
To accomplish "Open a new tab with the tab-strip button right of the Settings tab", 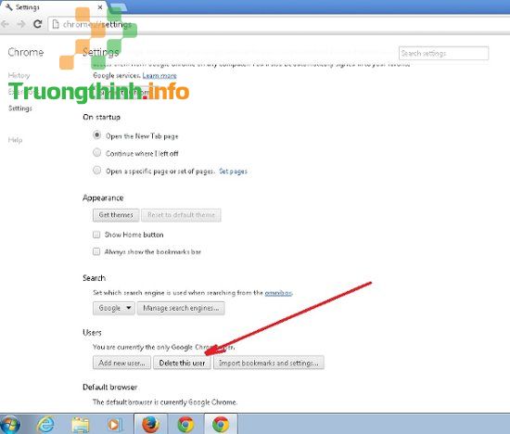I will pyautogui.click(x=118, y=7).
